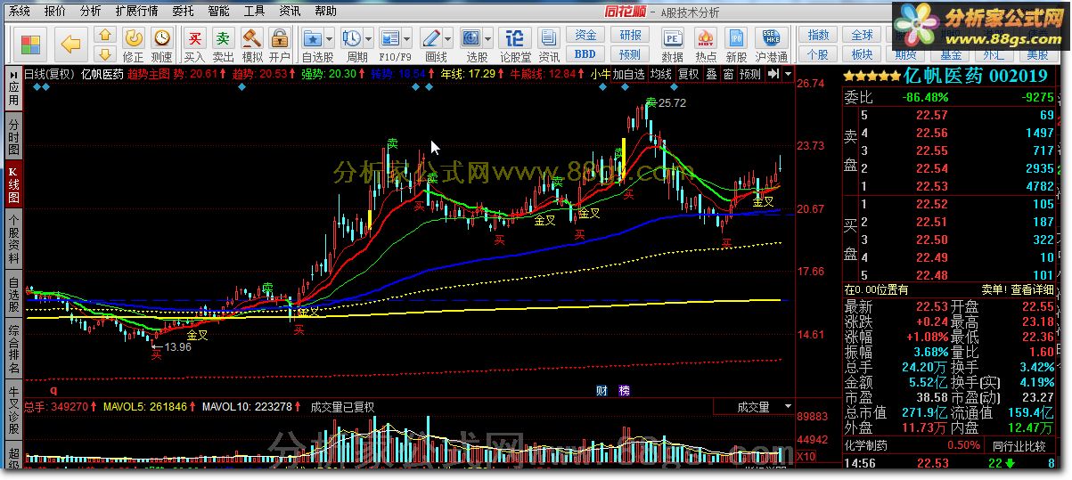This screenshot has height=480, width=1072.
Task: Click the 指数 index button
Action: pyautogui.click(x=817, y=35)
